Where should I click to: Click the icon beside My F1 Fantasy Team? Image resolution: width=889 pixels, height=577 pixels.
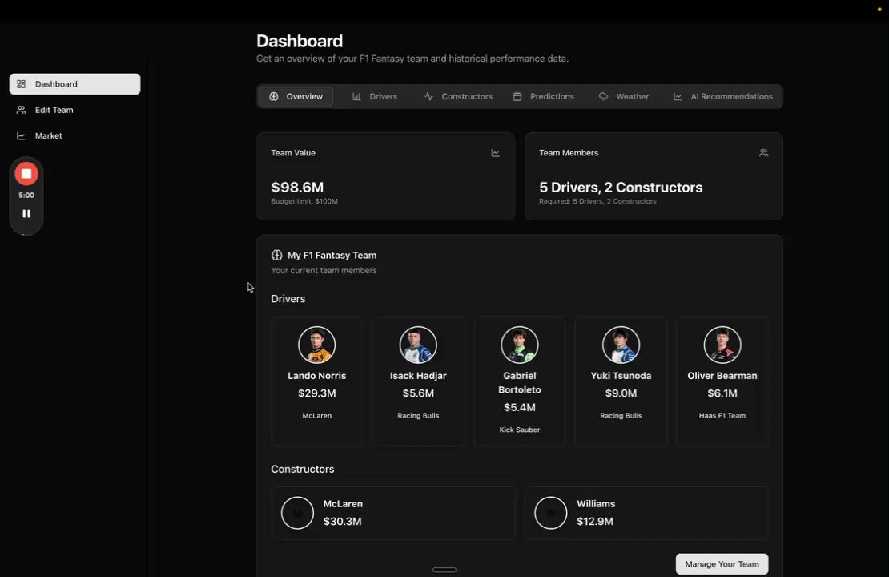(276, 256)
